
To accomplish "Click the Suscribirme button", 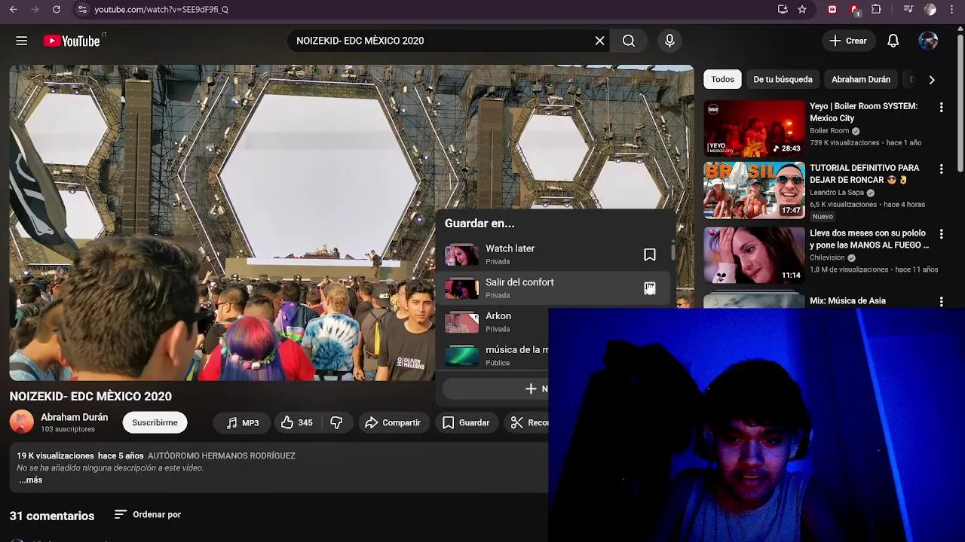I will (155, 422).
